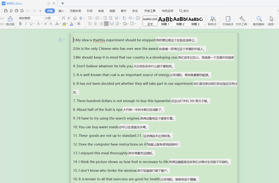Image resolution: width=279 pixels, height=183 pixels.
Task: Click the text effects outlined A icon
Action: 57,24
